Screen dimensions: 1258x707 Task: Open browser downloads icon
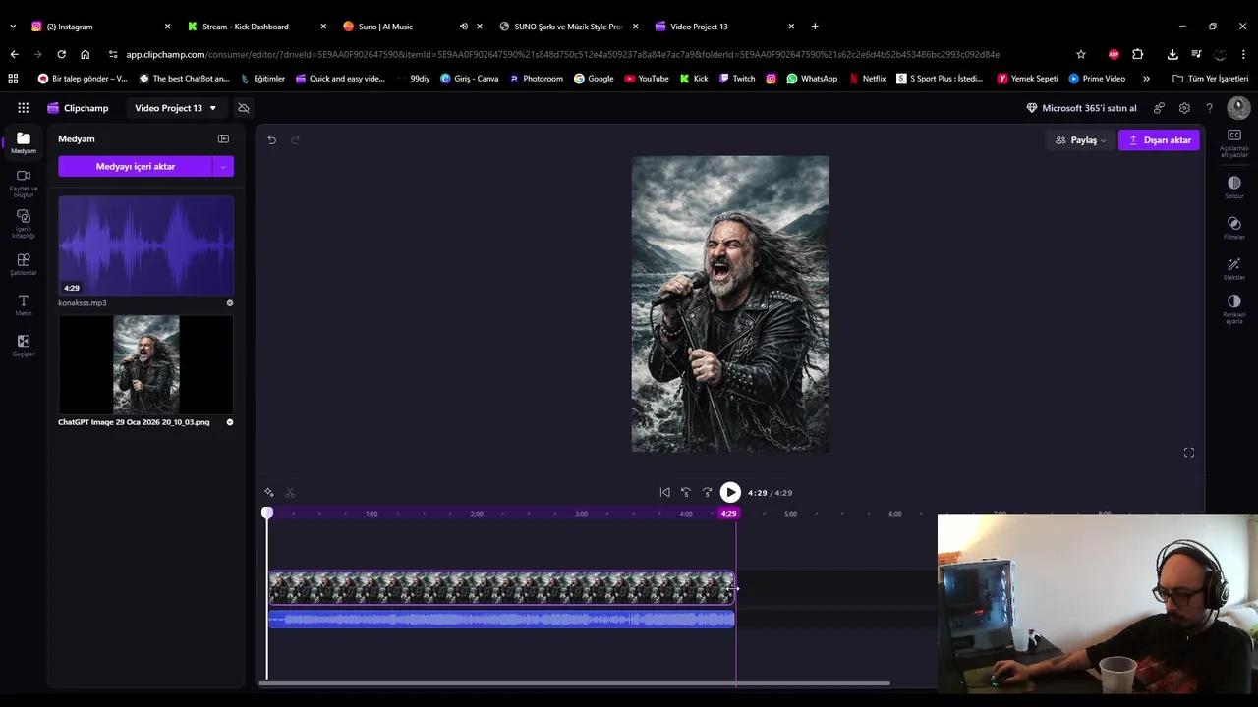pos(1172,54)
